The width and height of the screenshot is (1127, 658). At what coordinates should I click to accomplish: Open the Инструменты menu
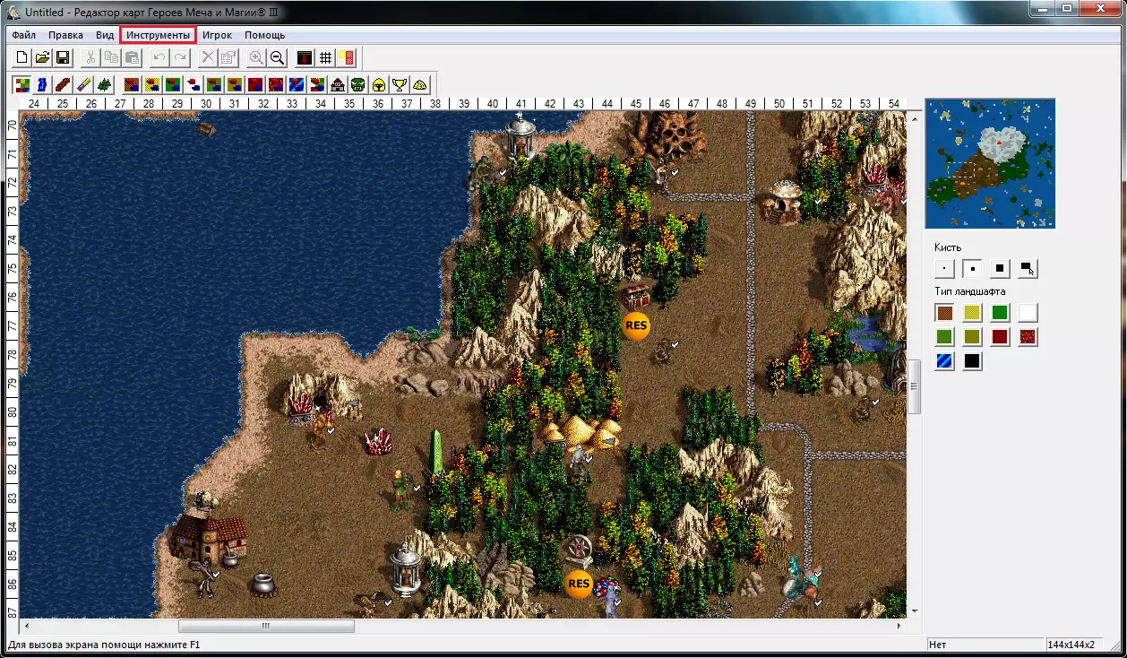point(158,35)
